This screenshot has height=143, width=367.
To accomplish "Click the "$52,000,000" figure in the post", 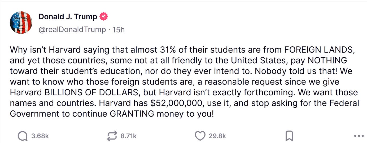I will tap(177, 103).
